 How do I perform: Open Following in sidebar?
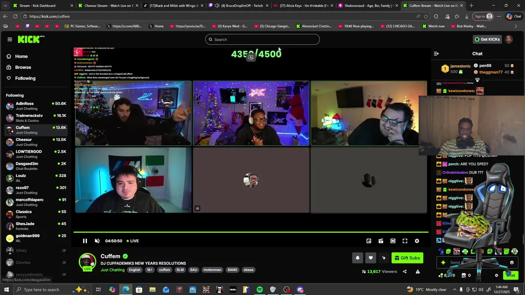click(x=25, y=78)
